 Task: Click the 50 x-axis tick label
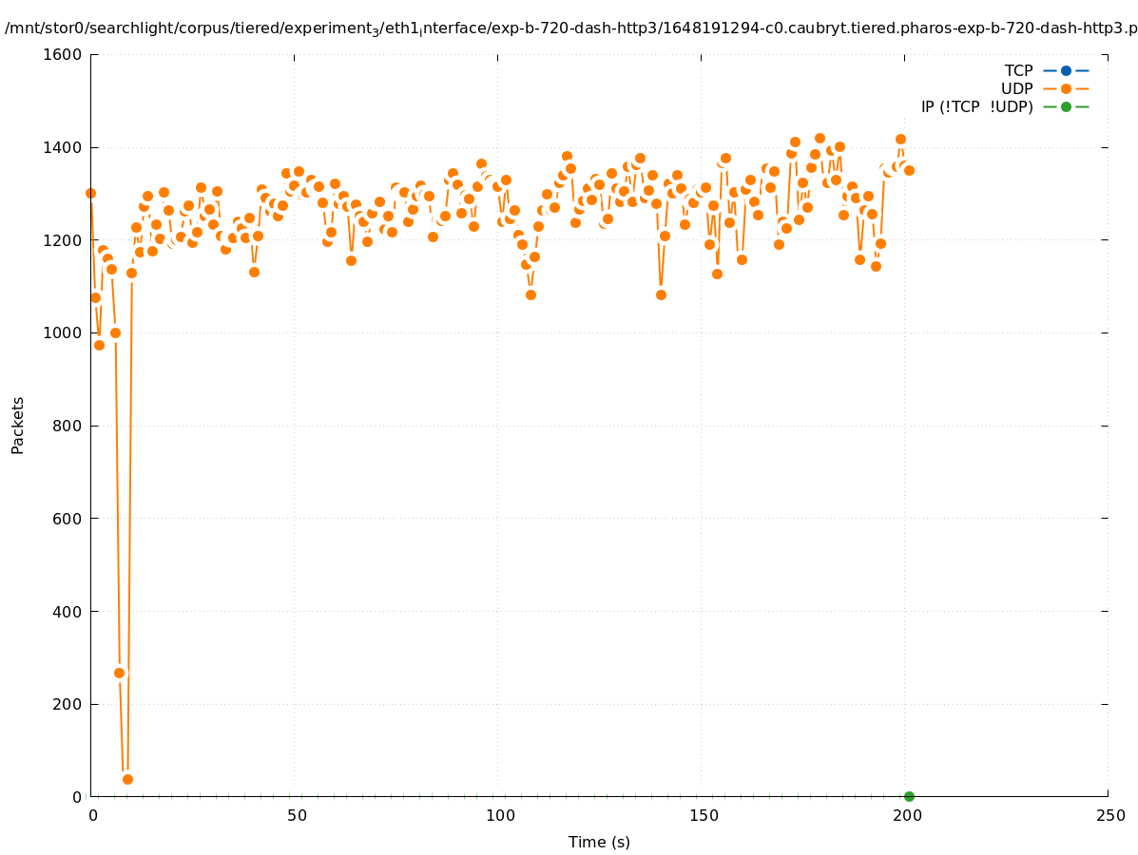coord(296,815)
